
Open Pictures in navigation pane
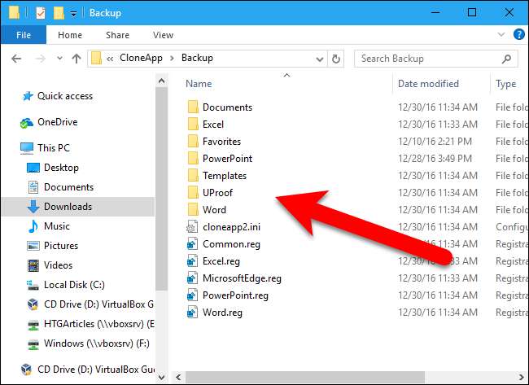click(x=53, y=246)
